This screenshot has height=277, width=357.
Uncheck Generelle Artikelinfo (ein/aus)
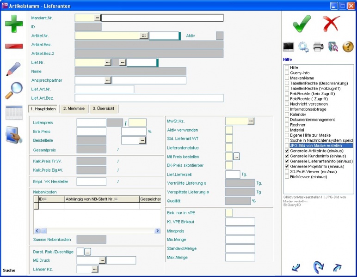287,151
